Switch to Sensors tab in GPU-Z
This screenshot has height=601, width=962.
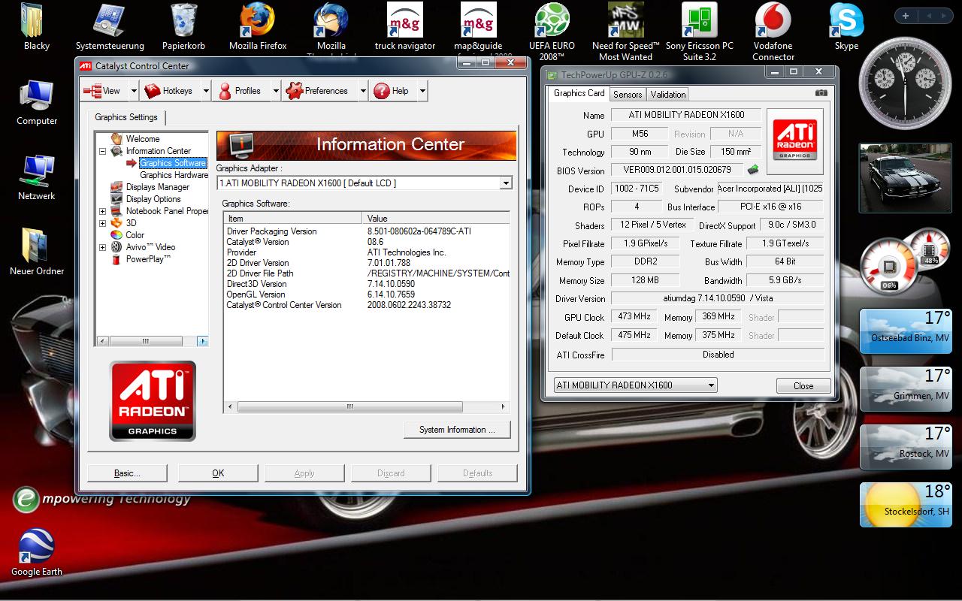[628, 95]
